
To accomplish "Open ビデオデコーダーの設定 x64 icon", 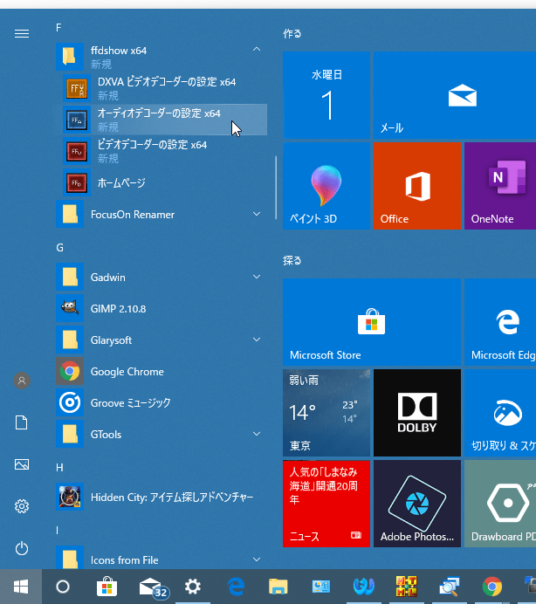I will [x=77, y=151].
